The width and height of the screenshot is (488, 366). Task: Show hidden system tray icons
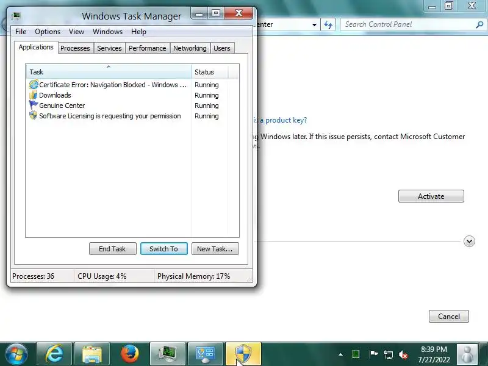[x=341, y=354]
